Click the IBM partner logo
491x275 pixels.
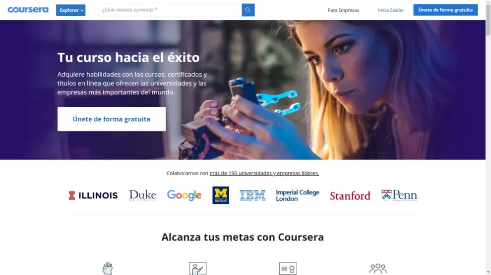click(x=252, y=195)
